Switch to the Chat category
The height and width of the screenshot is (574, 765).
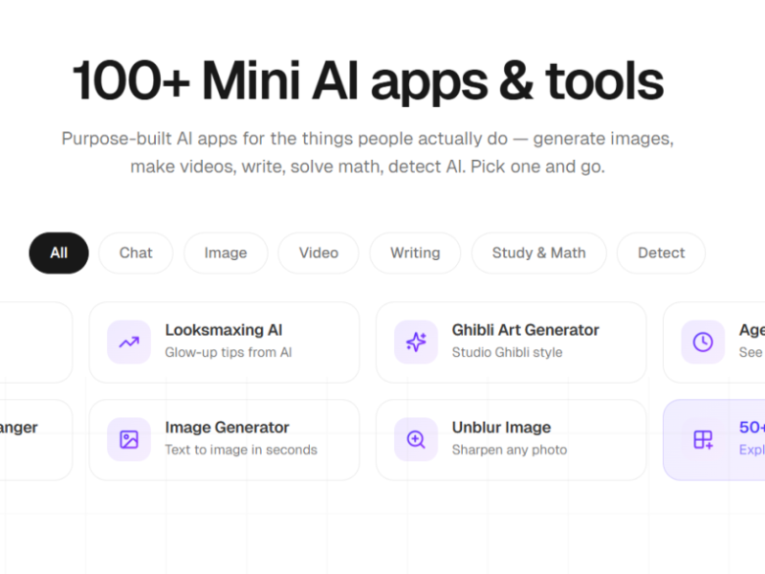click(x=136, y=253)
